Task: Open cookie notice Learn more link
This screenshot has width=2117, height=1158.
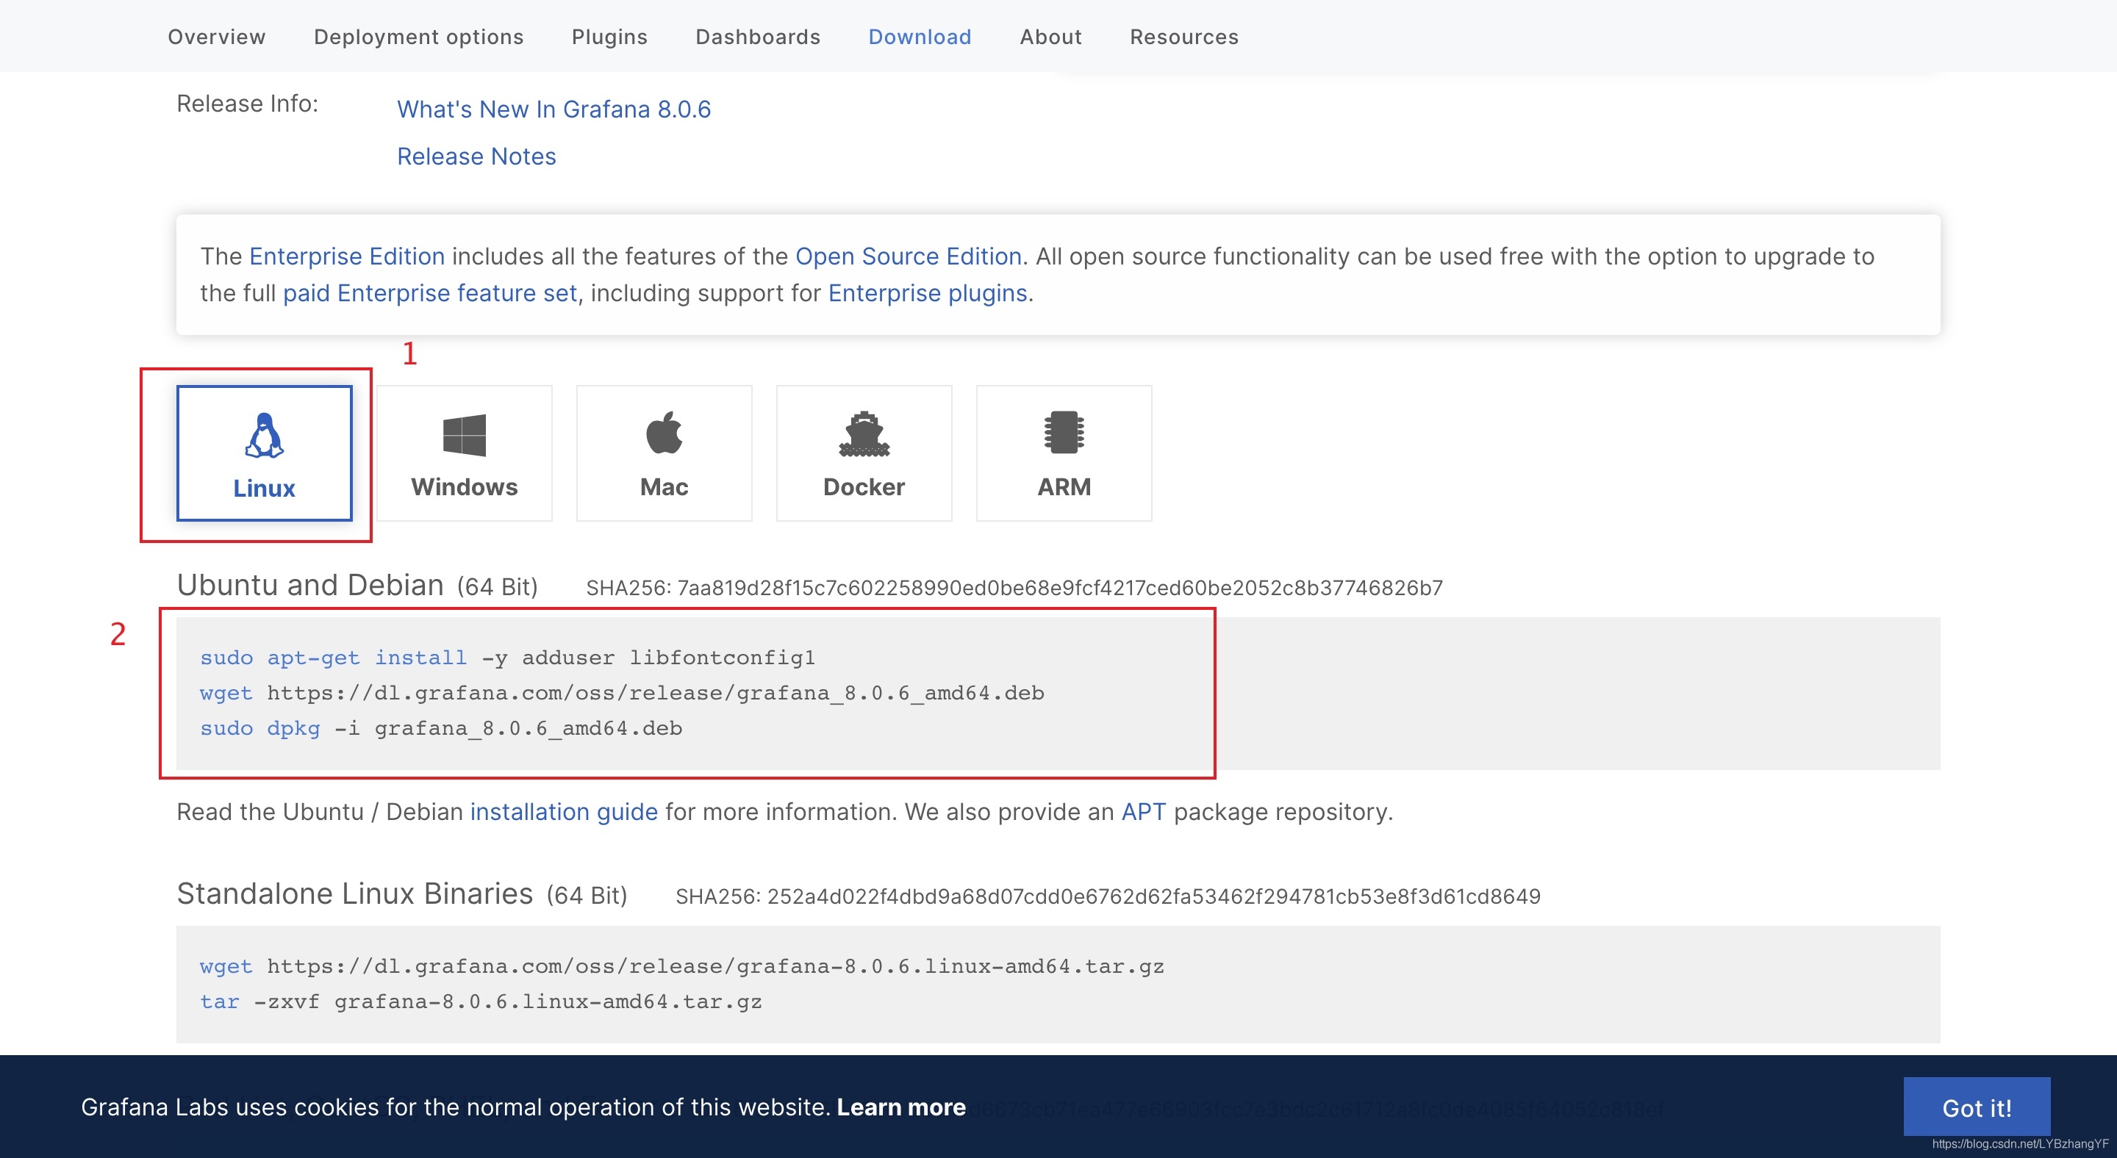Action: click(901, 1107)
